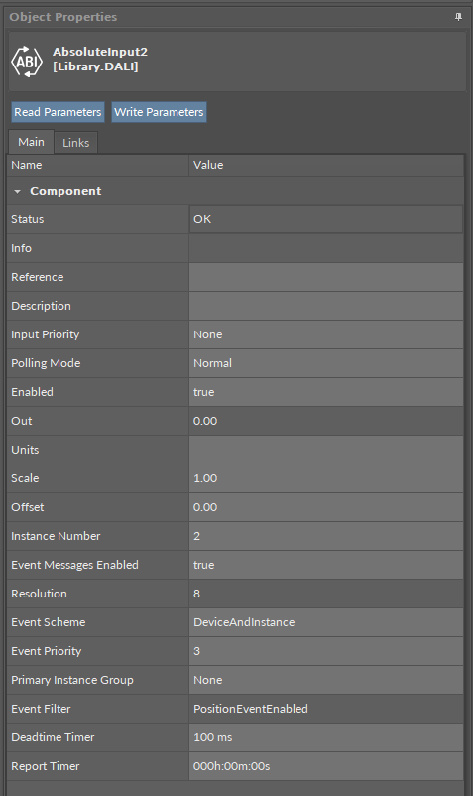Click the Out row label
This screenshot has width=473, height=796.
coord(21,421)
